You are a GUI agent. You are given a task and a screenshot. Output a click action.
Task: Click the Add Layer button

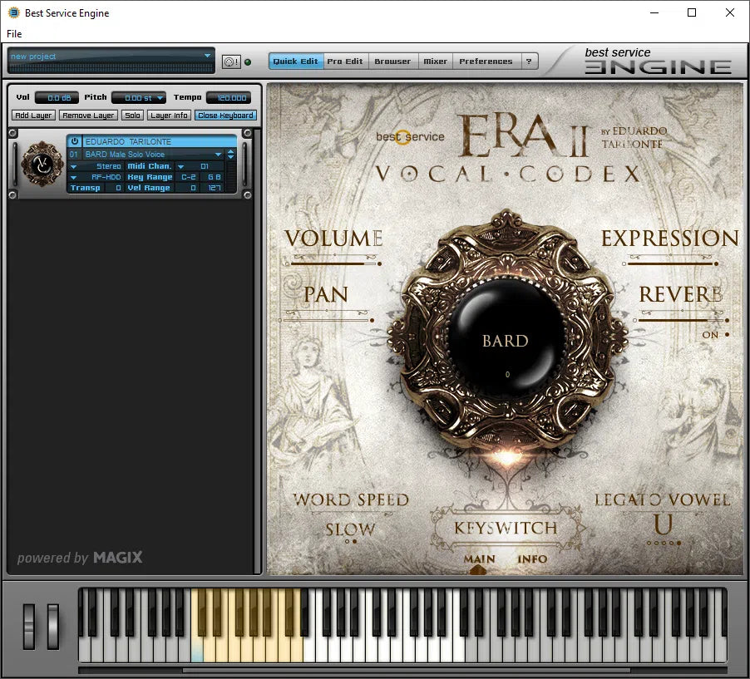click(x=32, y=115)
